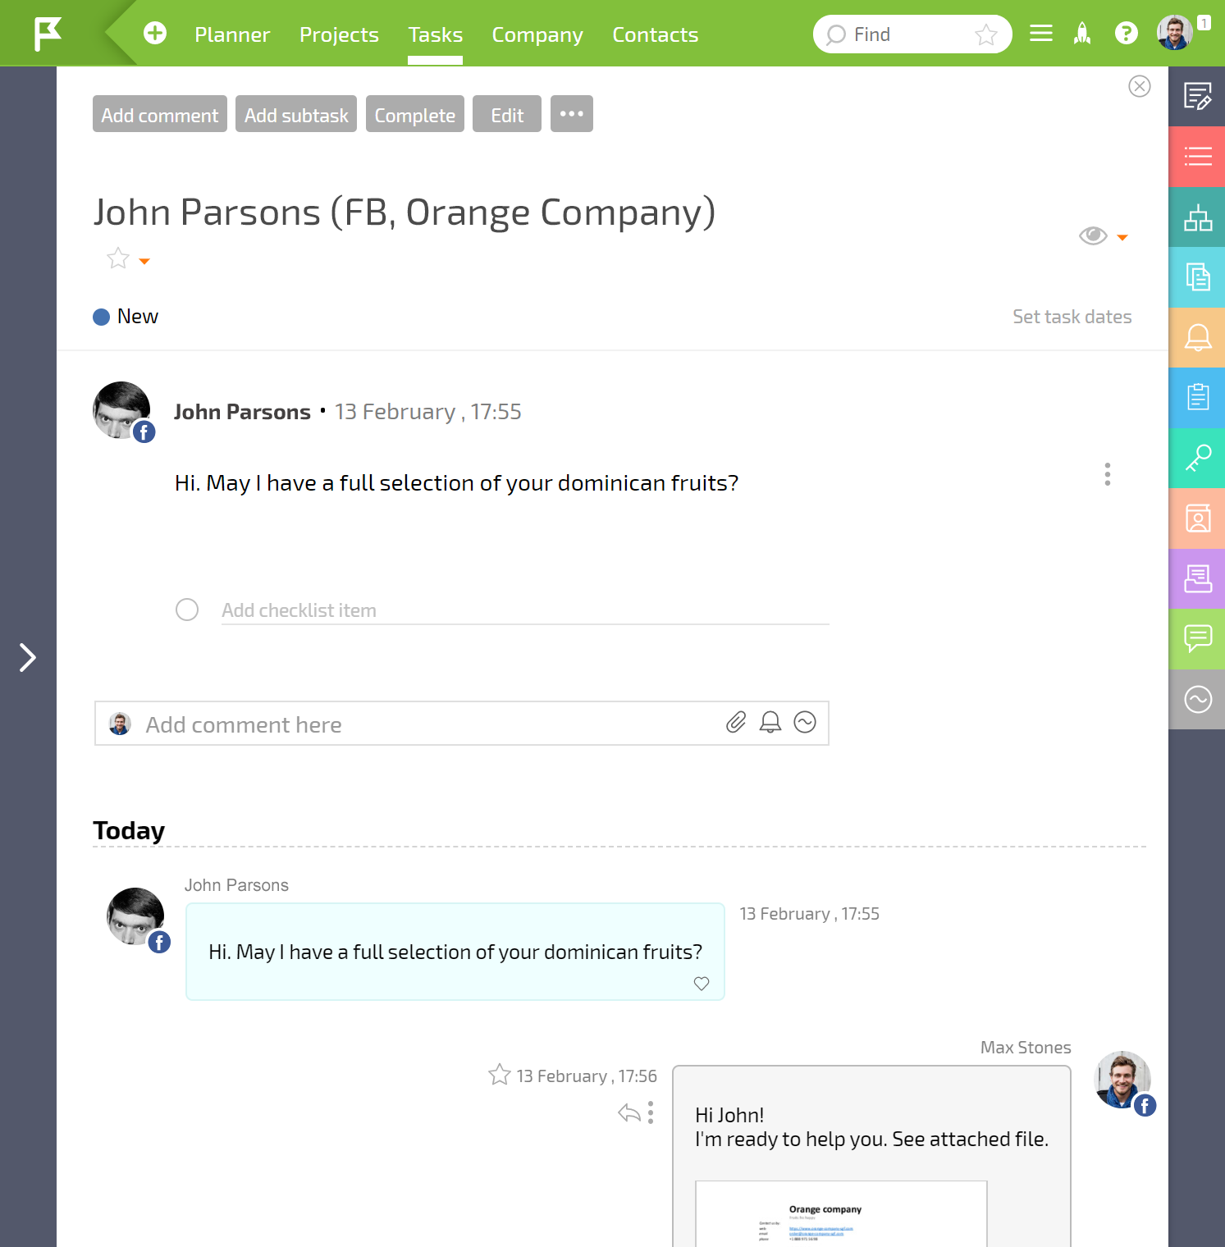Open the hamburger menu icon in header
This screenshot has width=1225, height=1247.
point(1041,34)
